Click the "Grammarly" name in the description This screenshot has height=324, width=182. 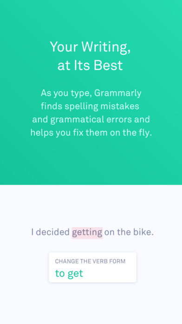(118, 94)
